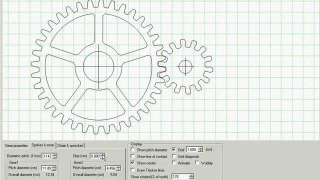Click Gear2 Pitch diameter field showing 4.456
This screenshot has width=320, height=180.
[111, 168]
